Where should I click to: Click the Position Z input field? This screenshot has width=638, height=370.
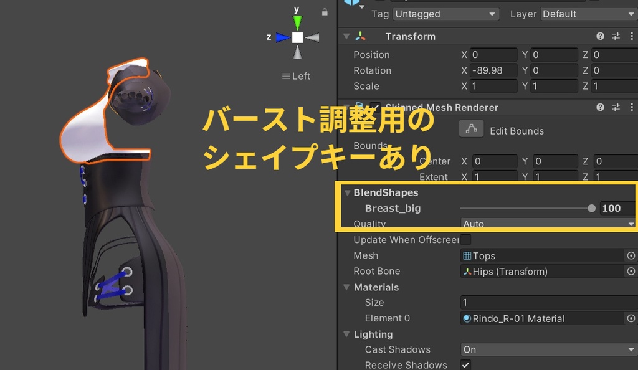(x=614, y=54)
